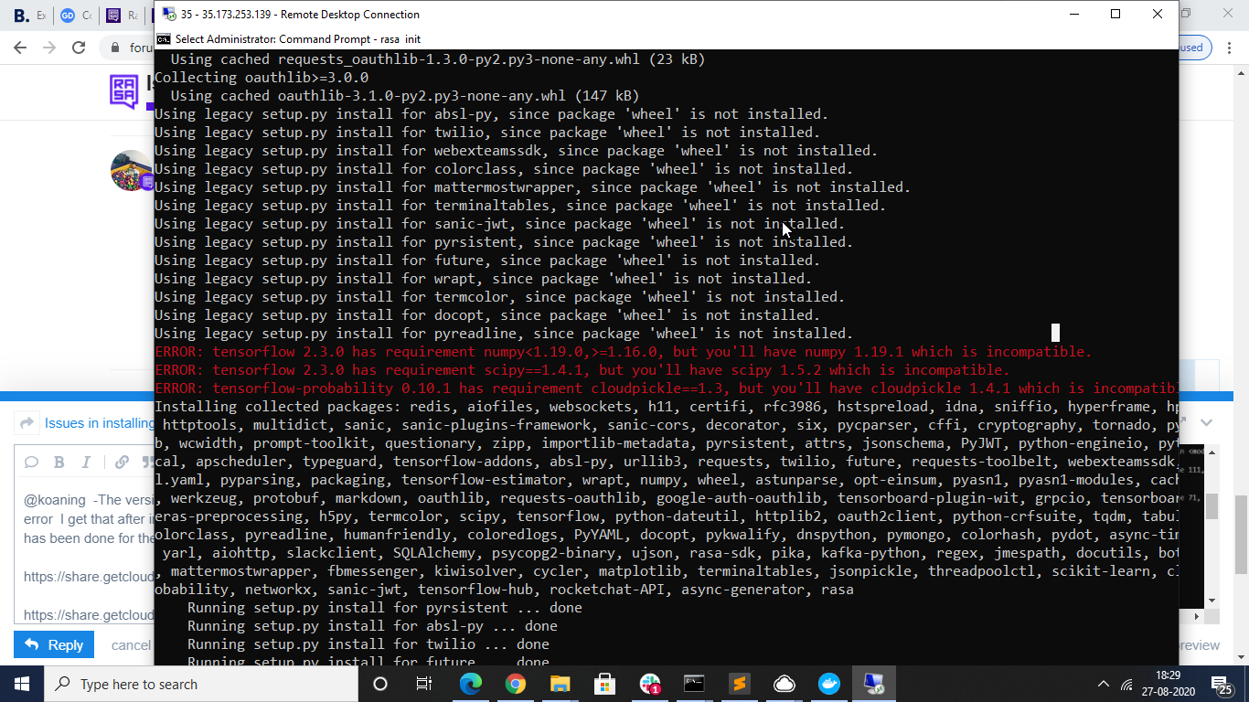Open the network status tray icon

tap(1127, 684)
